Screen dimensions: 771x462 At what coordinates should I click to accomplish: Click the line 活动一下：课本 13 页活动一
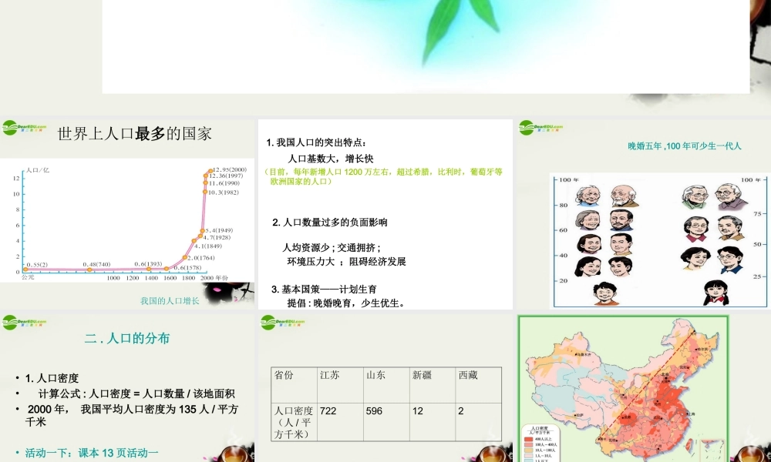coord(92,453)
